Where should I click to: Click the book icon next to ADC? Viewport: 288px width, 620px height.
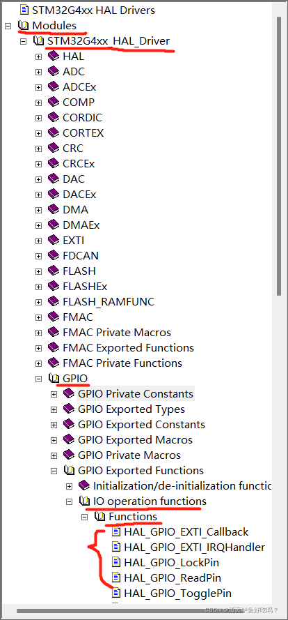[54, 72]
